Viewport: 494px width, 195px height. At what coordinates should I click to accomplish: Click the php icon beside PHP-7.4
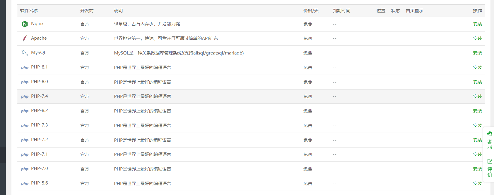point(25,96)
